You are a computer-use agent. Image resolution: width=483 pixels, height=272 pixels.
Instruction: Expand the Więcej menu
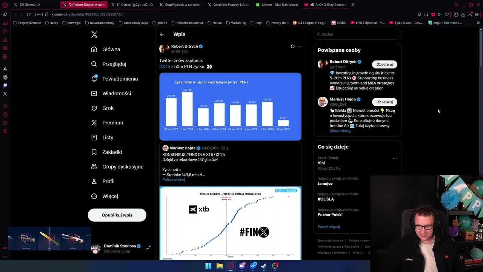click(x=105, y=196)
